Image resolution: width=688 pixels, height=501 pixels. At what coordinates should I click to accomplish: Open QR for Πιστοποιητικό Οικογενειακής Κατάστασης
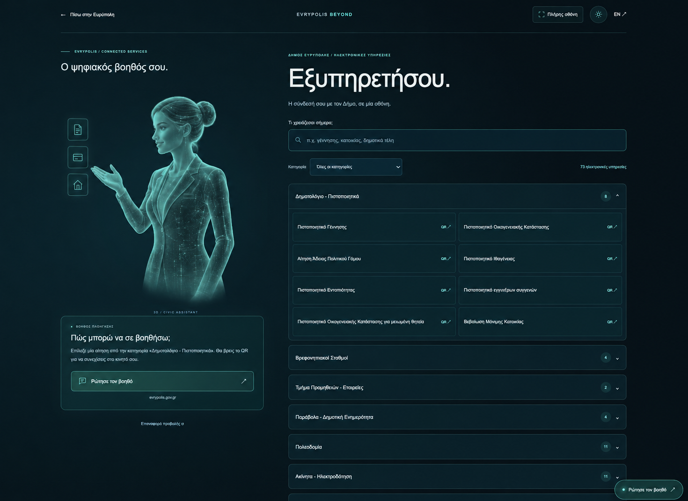612,227
